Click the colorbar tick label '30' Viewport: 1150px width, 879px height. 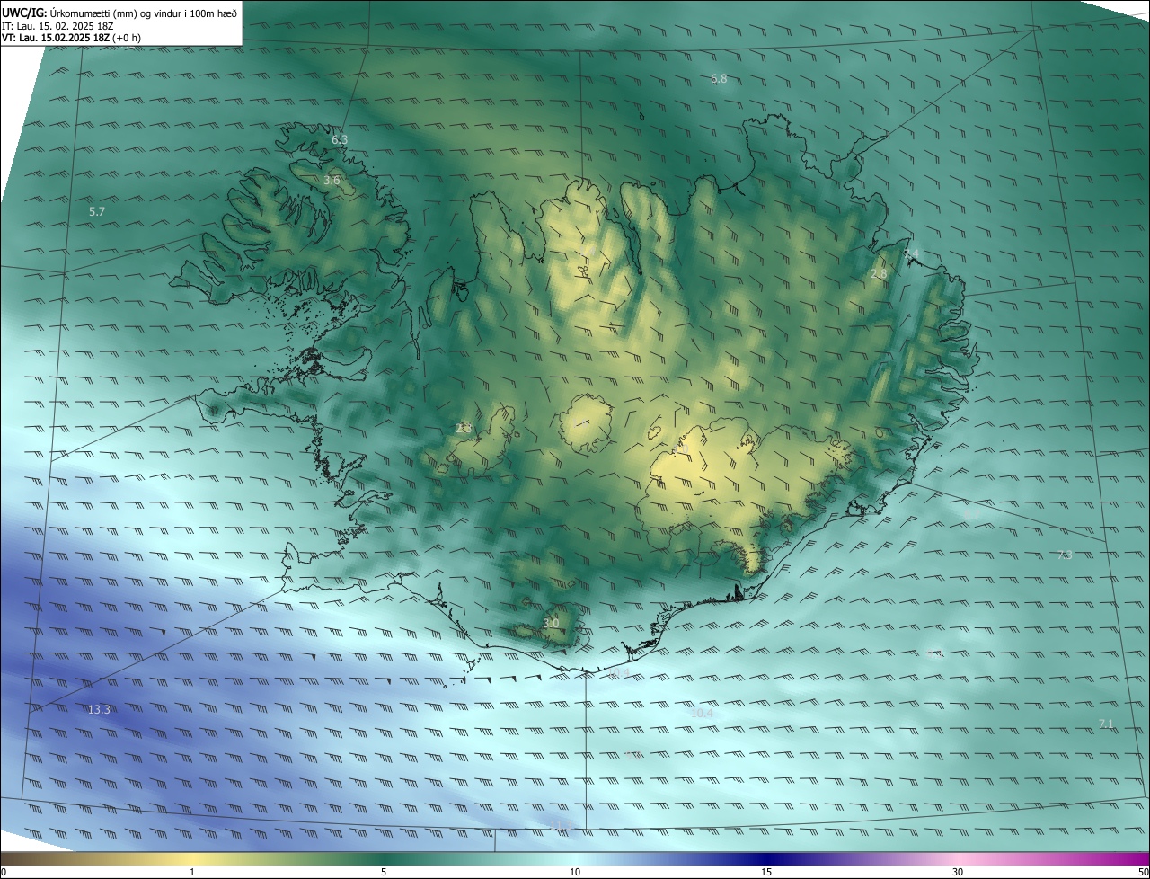[x=958, y=872]
